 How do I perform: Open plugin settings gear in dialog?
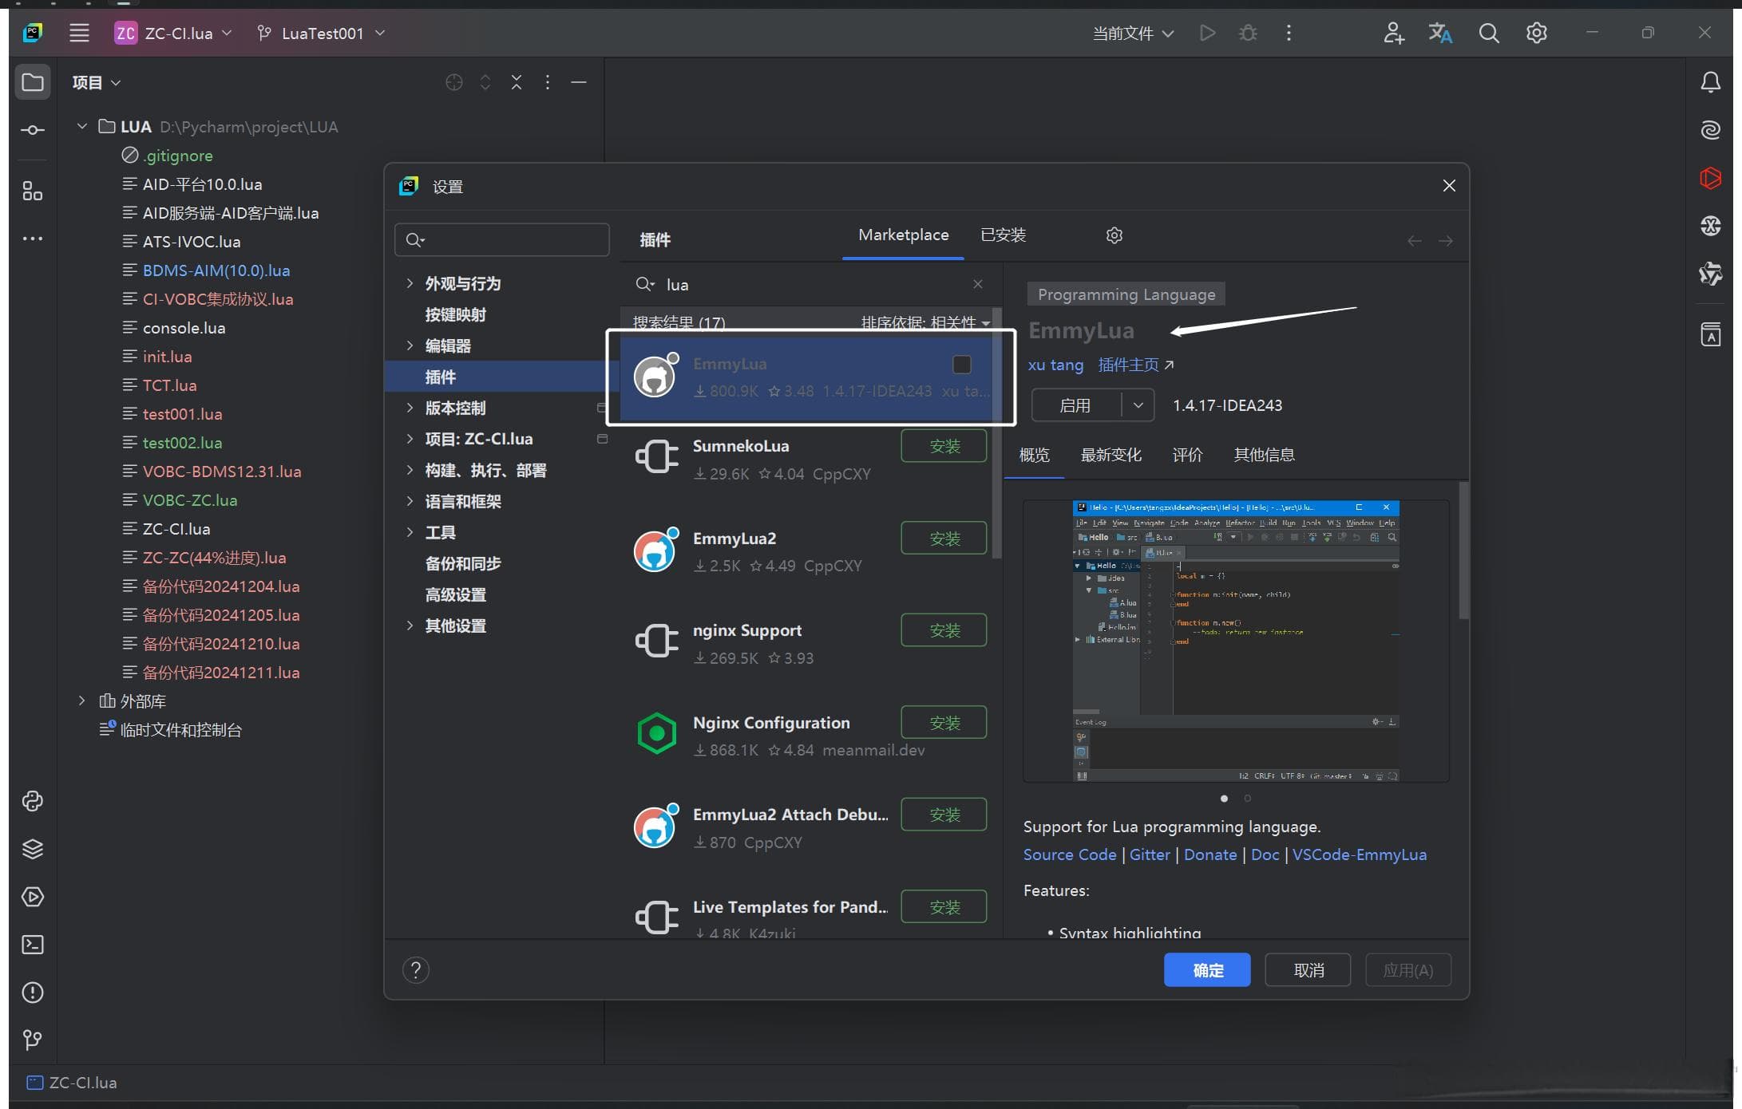click(x=1114, y=235)
